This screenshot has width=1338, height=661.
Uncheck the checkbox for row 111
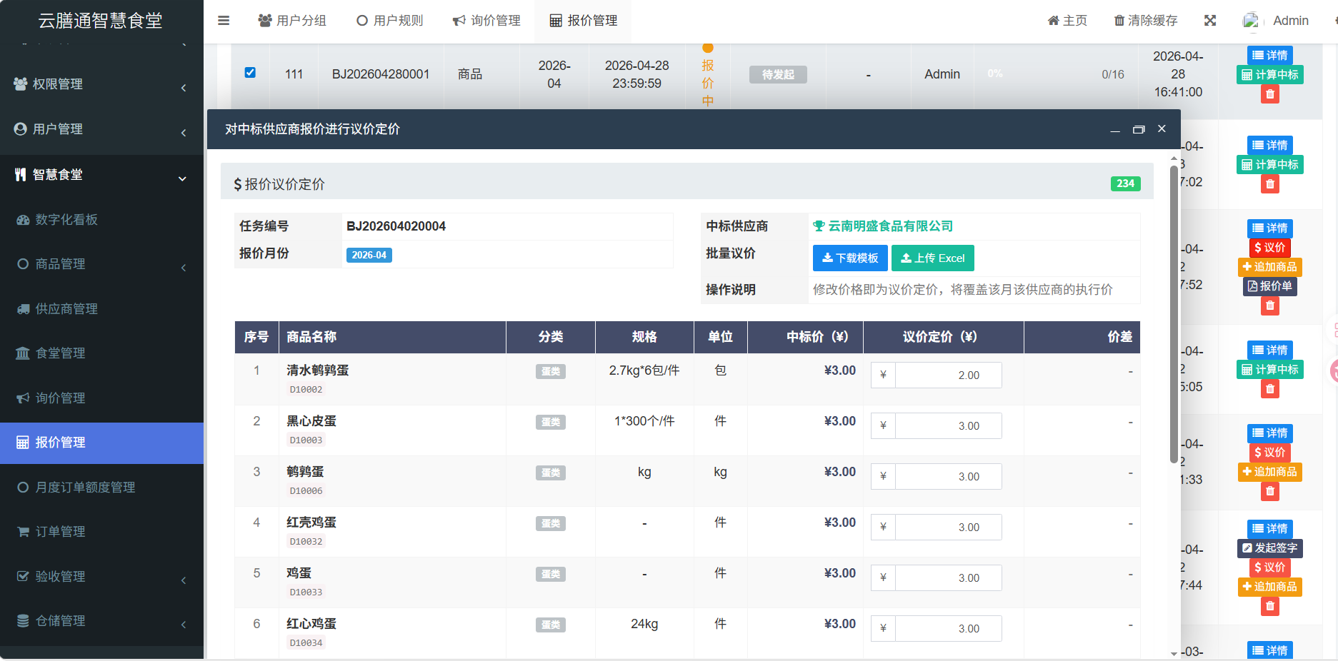coord(250,73)
